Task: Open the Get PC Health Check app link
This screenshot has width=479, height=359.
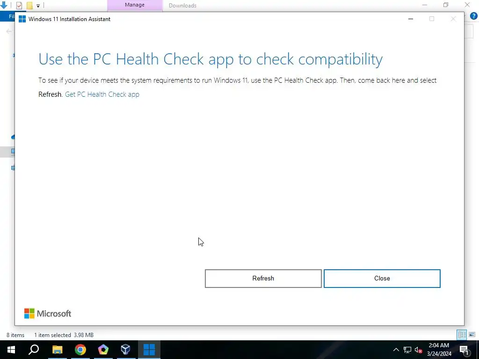Action: pos(102,94)
